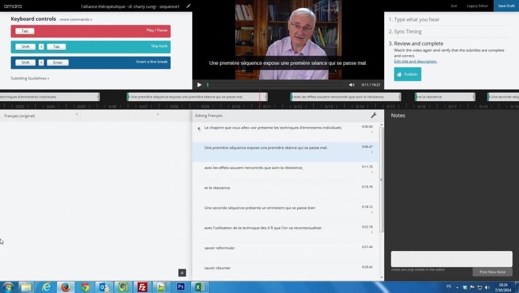The height and width of the screenshot is (293, 519).
Task: Switch to Firefox in taskbar
Action: (x=65, y=287)
